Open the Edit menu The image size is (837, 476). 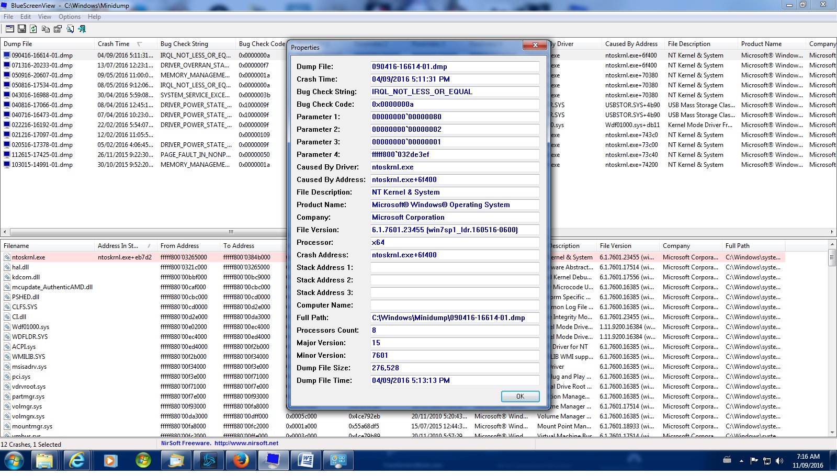tap(25, 17)
